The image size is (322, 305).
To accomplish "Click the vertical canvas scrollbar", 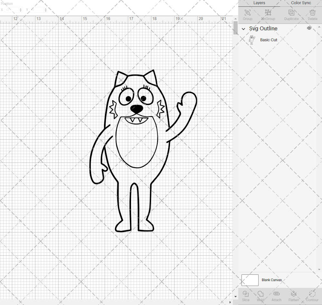I will coord(235,28).
